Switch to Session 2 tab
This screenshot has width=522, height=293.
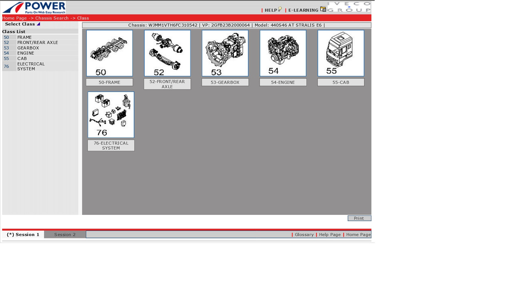pyautogui.click(x=65, y=234)
